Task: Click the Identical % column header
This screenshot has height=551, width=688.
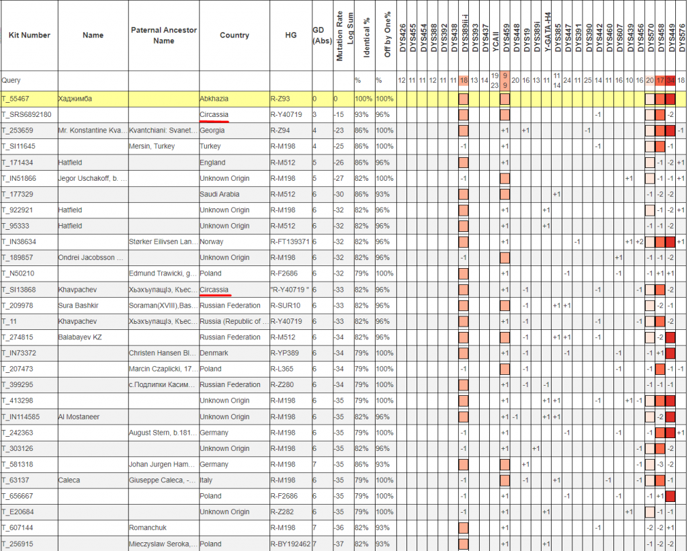Action: 366,38
